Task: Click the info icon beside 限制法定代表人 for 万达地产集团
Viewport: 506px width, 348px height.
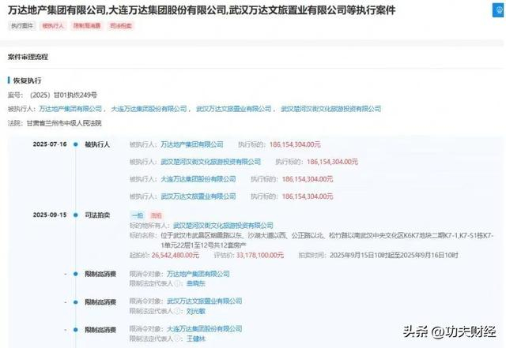Action: point(177,283)
